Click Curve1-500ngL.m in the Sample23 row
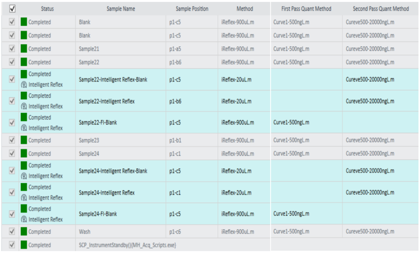Screen dimensions: 420x253 pyautogui.click(x=291, y=140)
